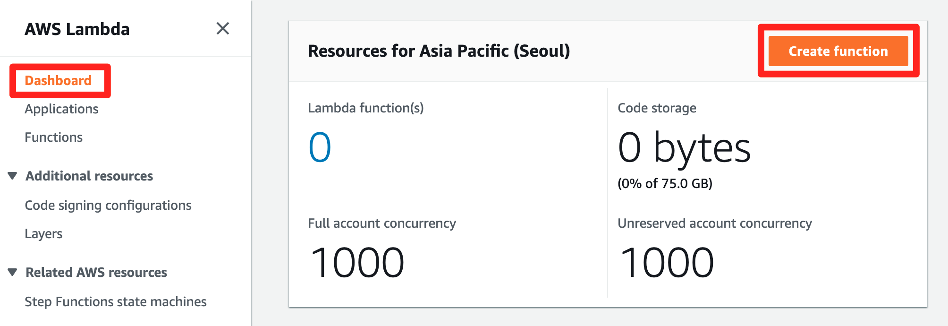Go to Applications in the sidebar

(61, 109)
